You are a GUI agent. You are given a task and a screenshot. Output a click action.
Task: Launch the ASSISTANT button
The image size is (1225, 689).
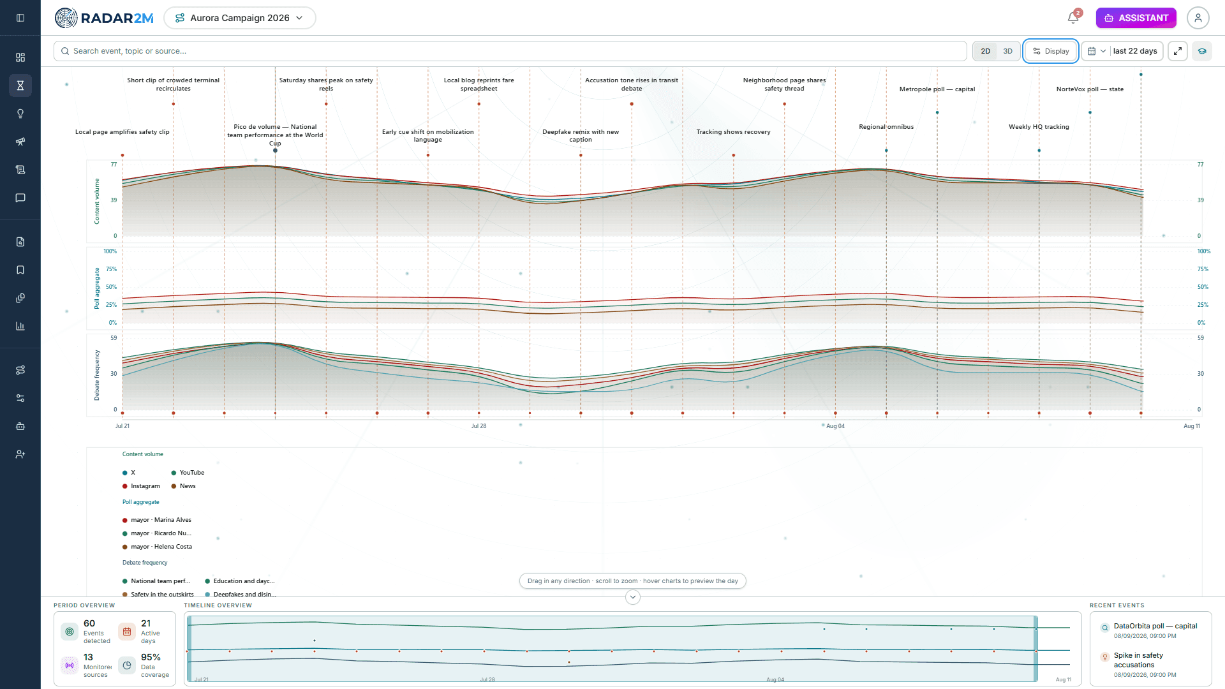[x=1136, y=18]
